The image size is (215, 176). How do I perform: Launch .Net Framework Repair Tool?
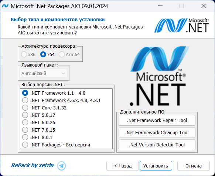[157, 121]
